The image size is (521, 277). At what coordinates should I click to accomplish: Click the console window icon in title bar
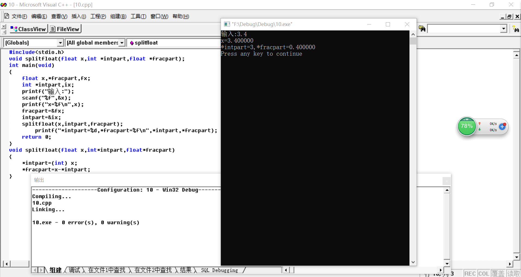(x=227, y=24)
